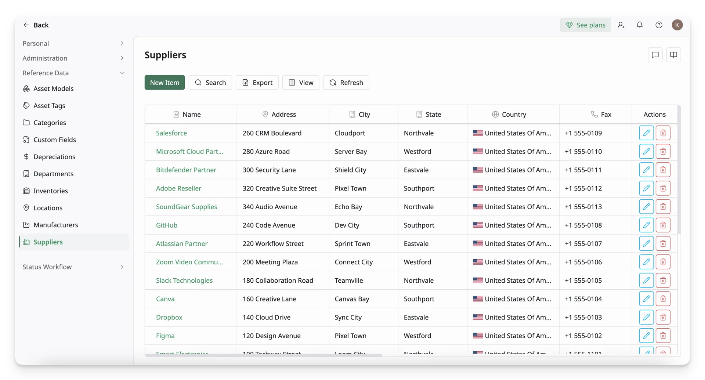
Task: Open the Atlassian Partner link
Action: pos(182,243)
